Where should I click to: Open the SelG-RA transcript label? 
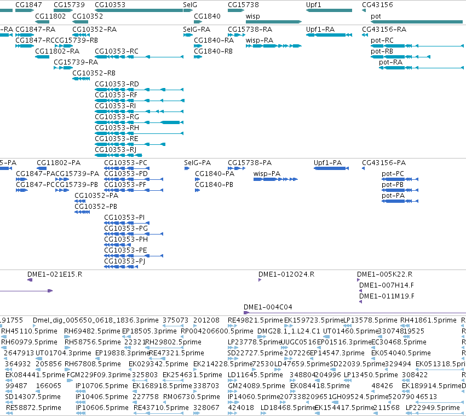coord(197,30)
